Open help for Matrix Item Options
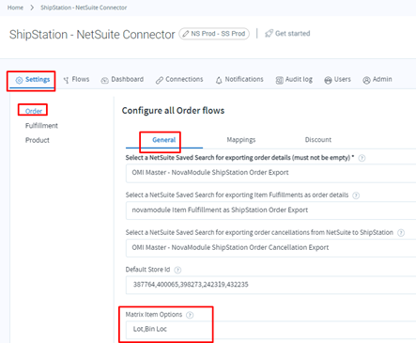416x343 pixels. click(190, 315)
